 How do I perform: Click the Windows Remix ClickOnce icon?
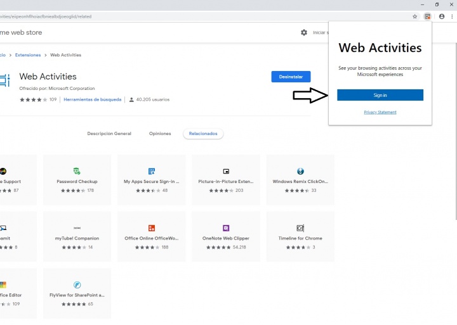point(300,171)
